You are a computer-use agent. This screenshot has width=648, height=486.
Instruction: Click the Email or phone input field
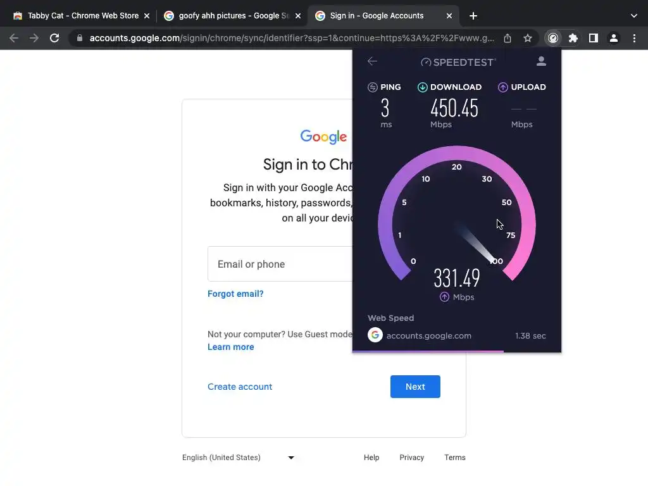[278, 264]
